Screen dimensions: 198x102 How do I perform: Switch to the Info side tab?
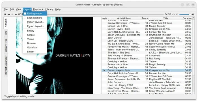pos(6,33)
